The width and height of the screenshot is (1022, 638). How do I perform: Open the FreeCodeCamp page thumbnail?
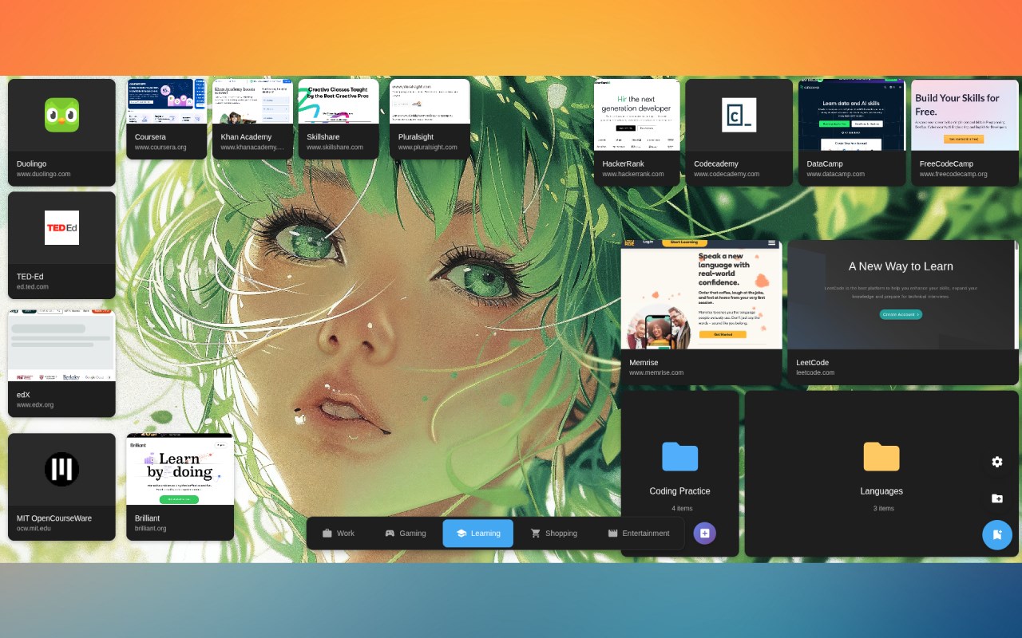965,115
